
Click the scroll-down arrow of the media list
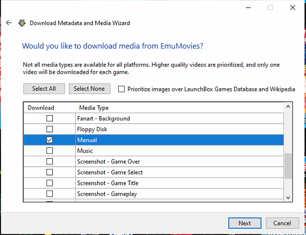point(288,198)
